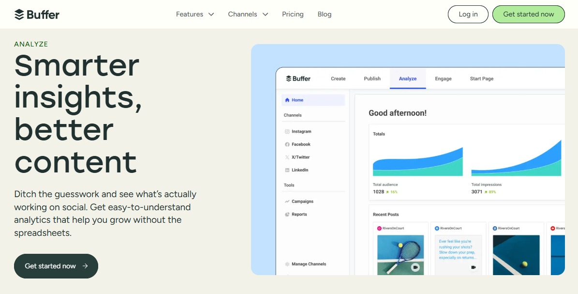Select the LinkedIn channel icon
The height and width of the screenshot is (294, 578).
(x=287, y=170)
